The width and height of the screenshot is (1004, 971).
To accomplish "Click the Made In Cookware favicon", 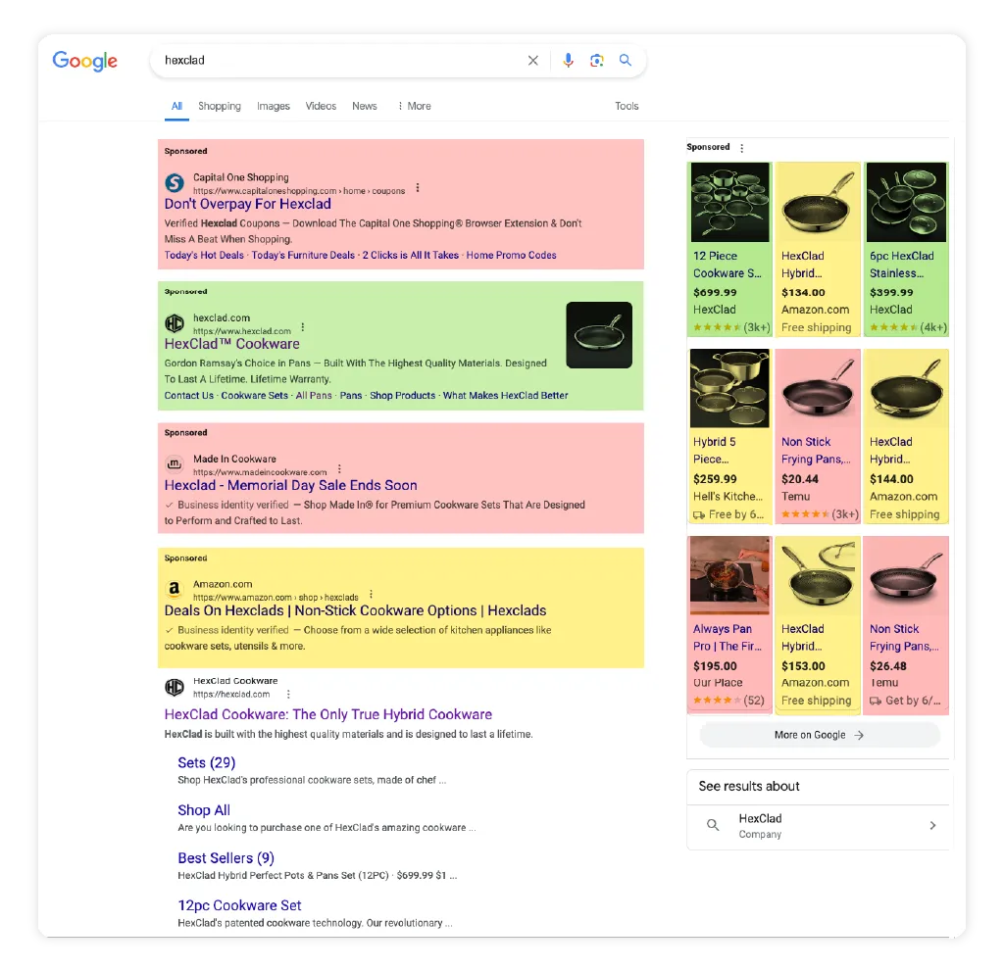I will pyautogui.click(x=175, y=464).
